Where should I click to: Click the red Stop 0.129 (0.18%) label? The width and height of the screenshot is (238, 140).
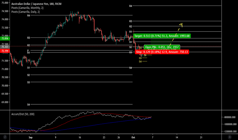click(162, 52)
